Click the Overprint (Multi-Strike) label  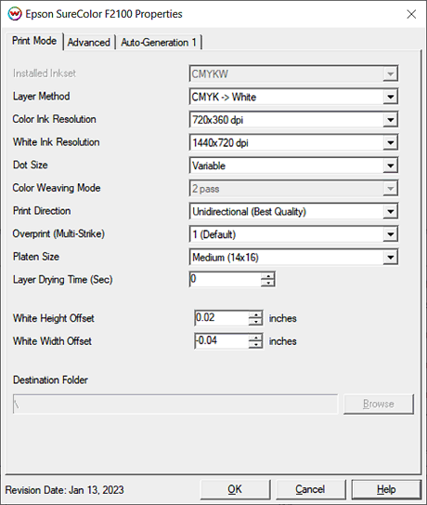[x=58, y=233]
